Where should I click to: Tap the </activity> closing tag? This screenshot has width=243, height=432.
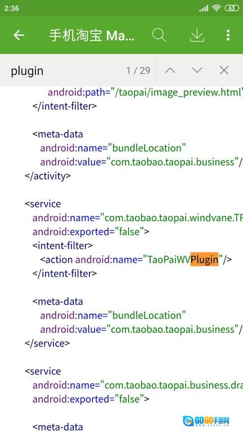[x=48, y=175]
